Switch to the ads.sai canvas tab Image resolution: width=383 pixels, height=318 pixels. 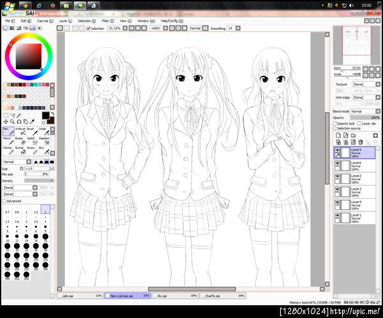coord(80,296)
